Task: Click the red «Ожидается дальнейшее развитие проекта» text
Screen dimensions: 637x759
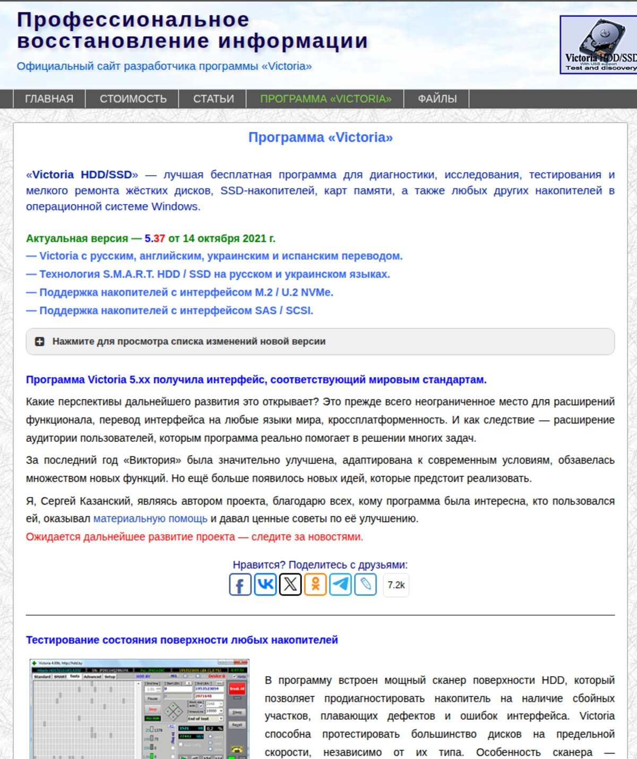Action: [195, 537]
